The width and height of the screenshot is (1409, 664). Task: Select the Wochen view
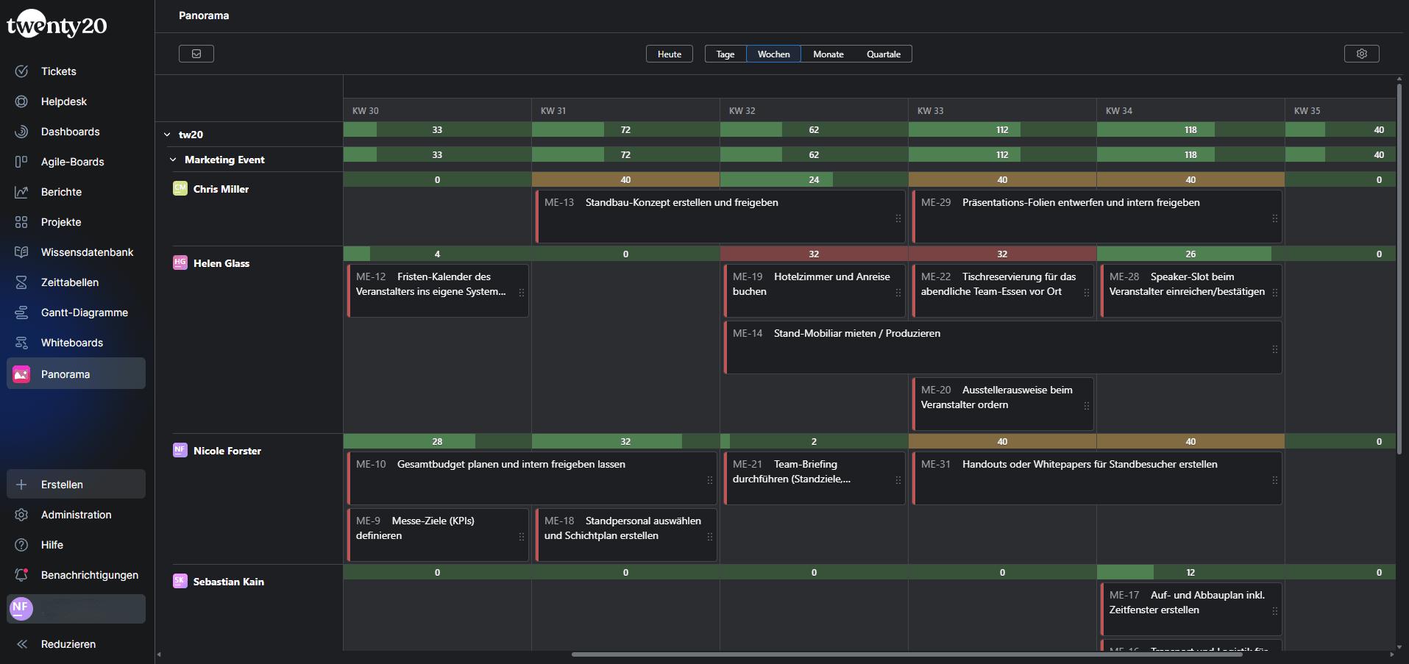(x=774, y=54)
